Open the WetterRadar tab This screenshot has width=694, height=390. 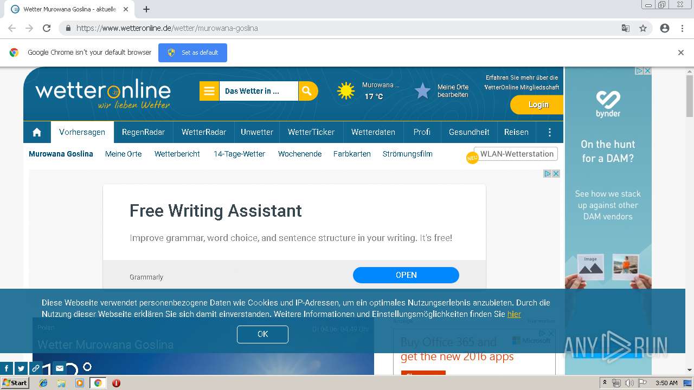coord(204,132)
